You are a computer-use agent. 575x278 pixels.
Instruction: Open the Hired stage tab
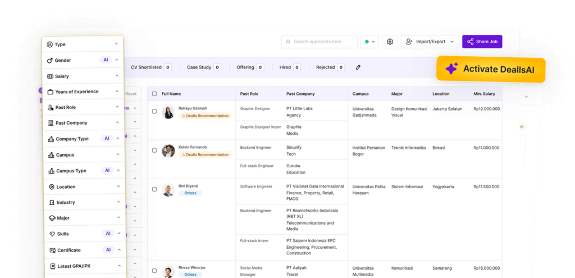coord(289,67)
